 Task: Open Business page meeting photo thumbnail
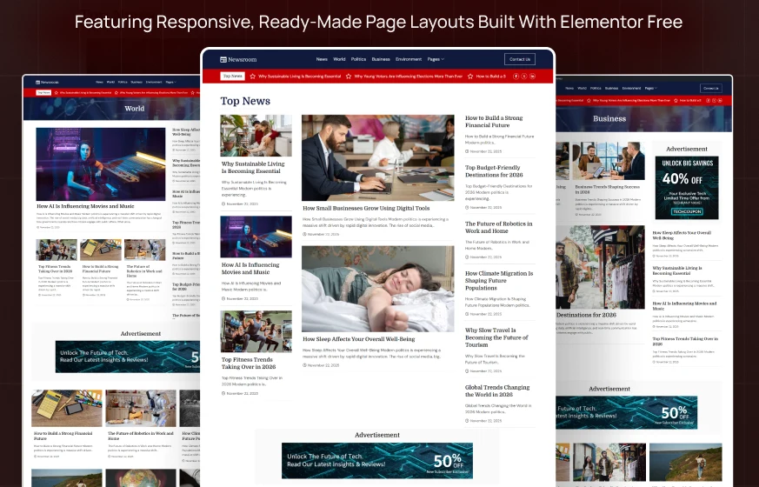(610, 161)
